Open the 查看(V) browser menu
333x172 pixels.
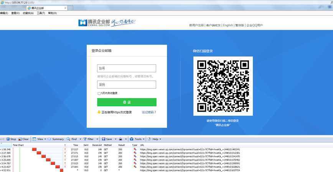[x=15, y=13]
